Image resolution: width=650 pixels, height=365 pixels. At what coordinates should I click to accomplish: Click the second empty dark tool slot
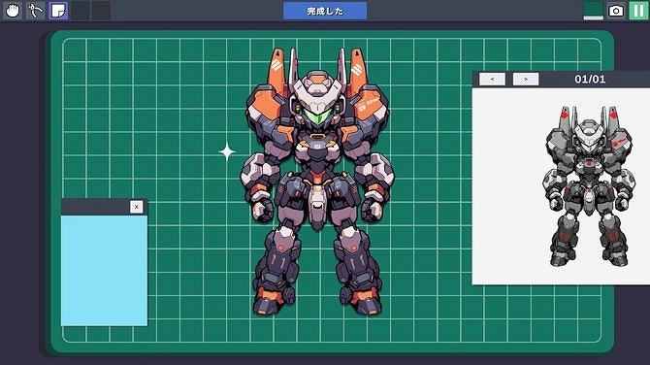tap(101, 11)
